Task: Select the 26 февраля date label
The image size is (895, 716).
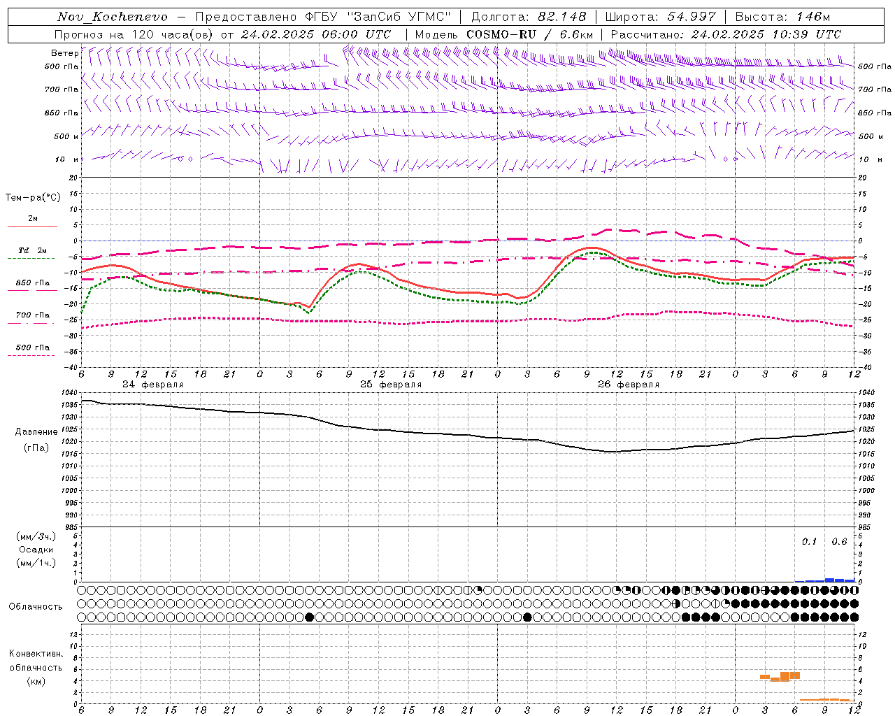Action: [x=629, y=385]
